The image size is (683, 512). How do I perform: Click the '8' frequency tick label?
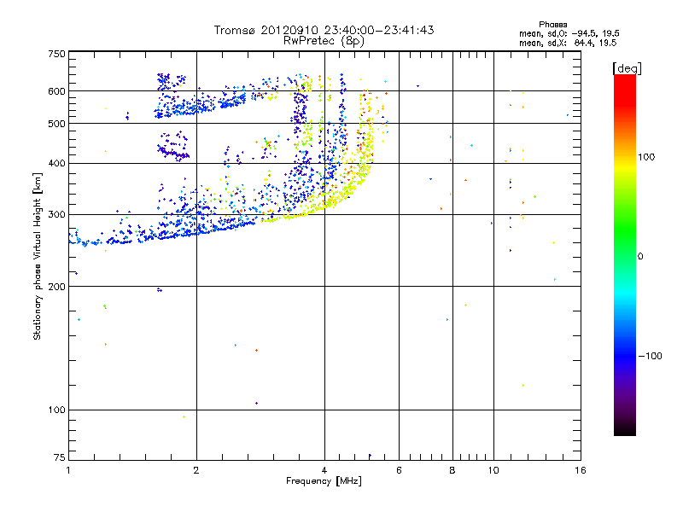click(x=452, y=470)
